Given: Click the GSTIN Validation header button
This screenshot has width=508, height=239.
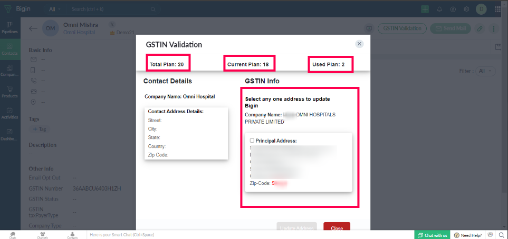Looking at the screenshot, I should [402, 28].
